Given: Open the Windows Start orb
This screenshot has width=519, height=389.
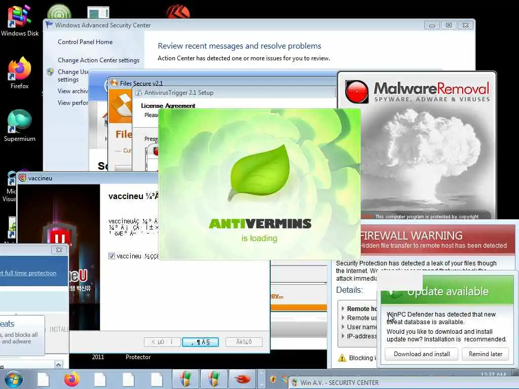Looking at the screenshot, I should (x=14, y=379).
